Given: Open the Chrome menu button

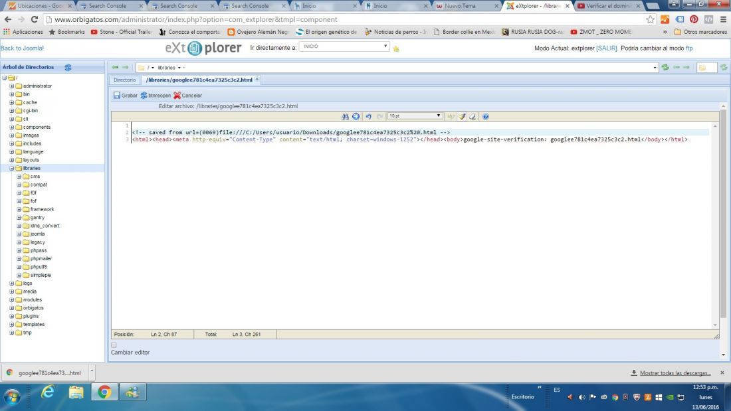Looking at the screenshot, I should (723, 19).
